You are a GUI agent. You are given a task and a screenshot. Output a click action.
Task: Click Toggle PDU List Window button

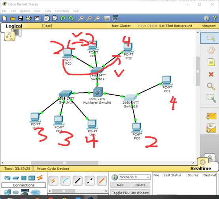click(130, 193)
